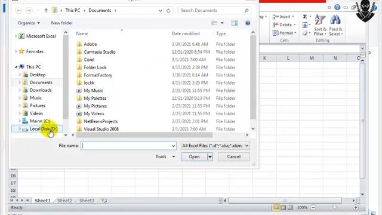The image size is (382, 215).
Task: Collapse the This PC tree node
Action: point(16,67)
